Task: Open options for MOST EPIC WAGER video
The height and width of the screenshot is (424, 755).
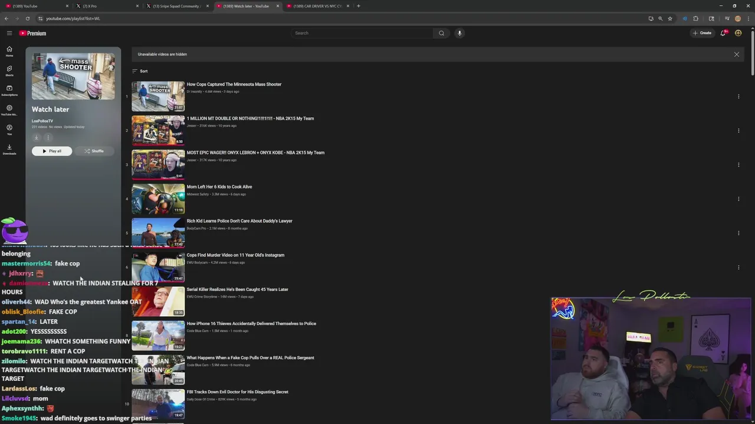Action: (x=738, y=165)
